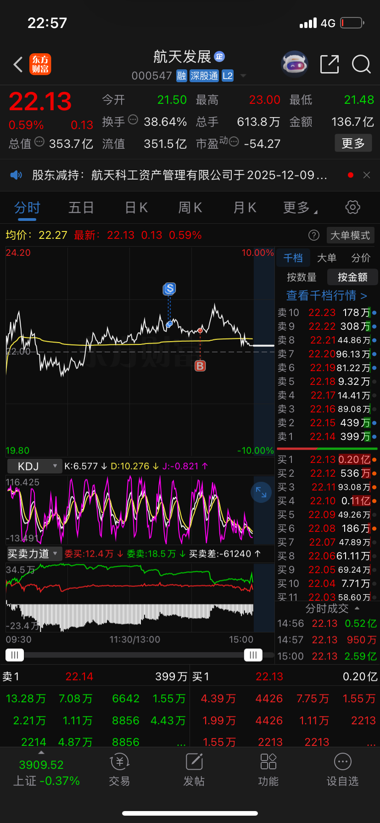Screen dimensions: 380x823
Task: Tap the 4.39万 buy queue entry
Action: [219, 699]
